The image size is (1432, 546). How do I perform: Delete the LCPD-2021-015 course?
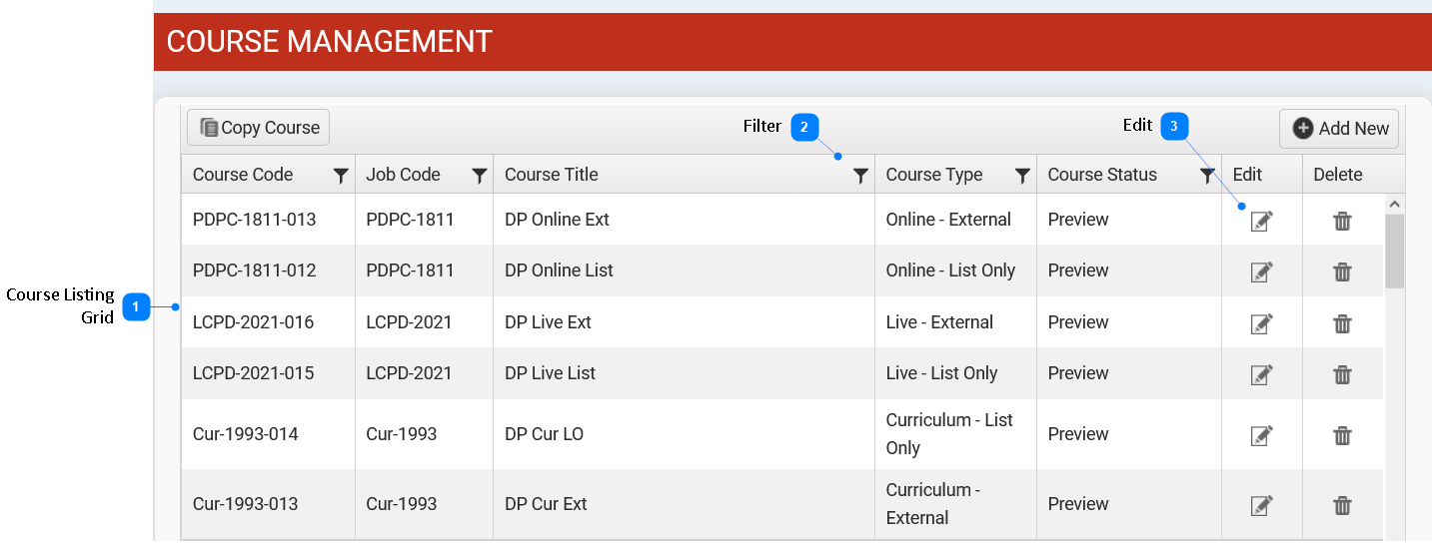(1342, 374)
